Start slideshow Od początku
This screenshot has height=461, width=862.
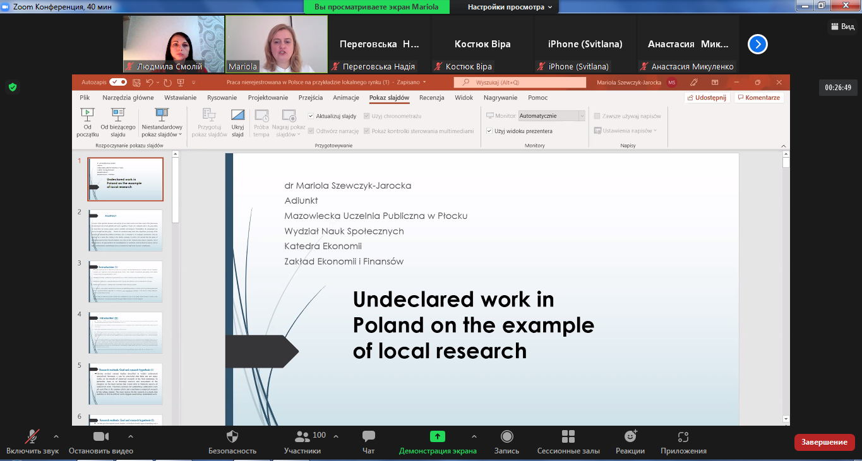click(88, 122)
